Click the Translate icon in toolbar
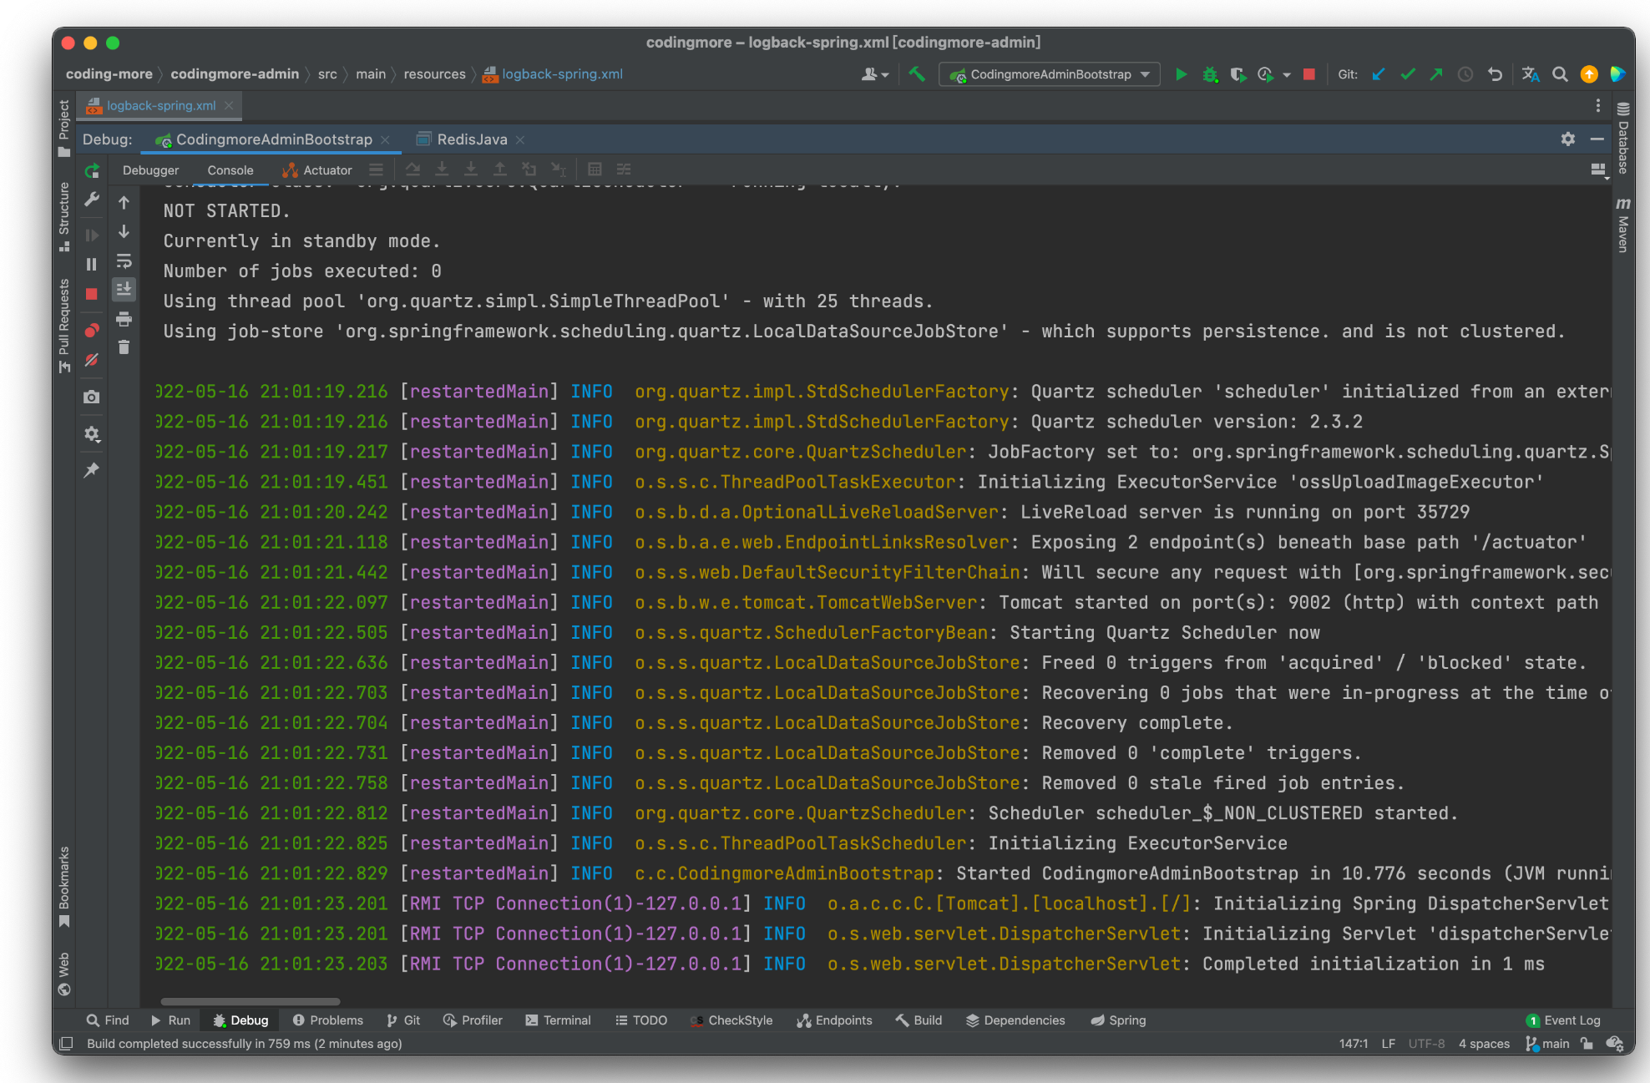This screenshot has height=1083, width=1650. (1530, 74)
